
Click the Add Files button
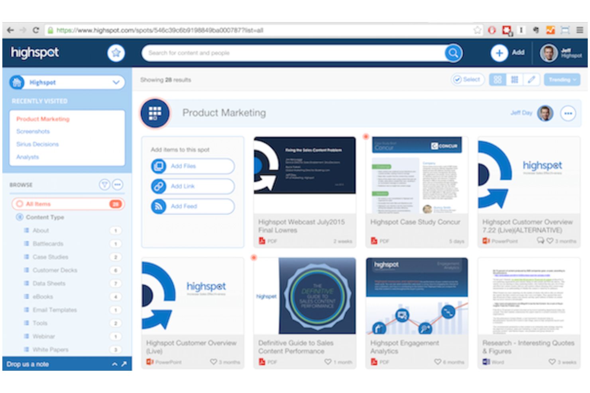point(193,166)
